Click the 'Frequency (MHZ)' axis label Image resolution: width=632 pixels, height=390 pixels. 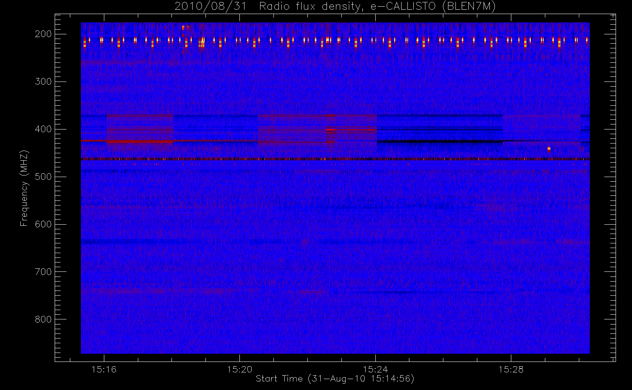[x=24, y=188]
